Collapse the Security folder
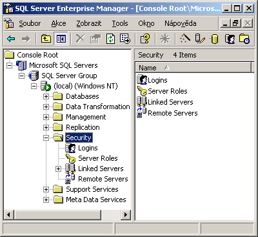Image resolution: width=258 pixels, height=237 pixels. pos(46,138)
